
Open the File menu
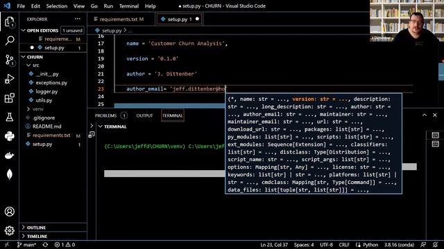click(21, 6)
